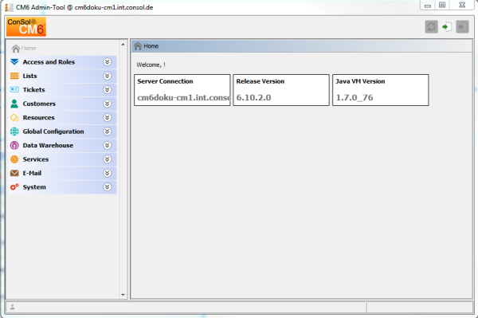478x318 pixels.
Task: Click the sidebar scroll down arrow
Action: (123, 295)
